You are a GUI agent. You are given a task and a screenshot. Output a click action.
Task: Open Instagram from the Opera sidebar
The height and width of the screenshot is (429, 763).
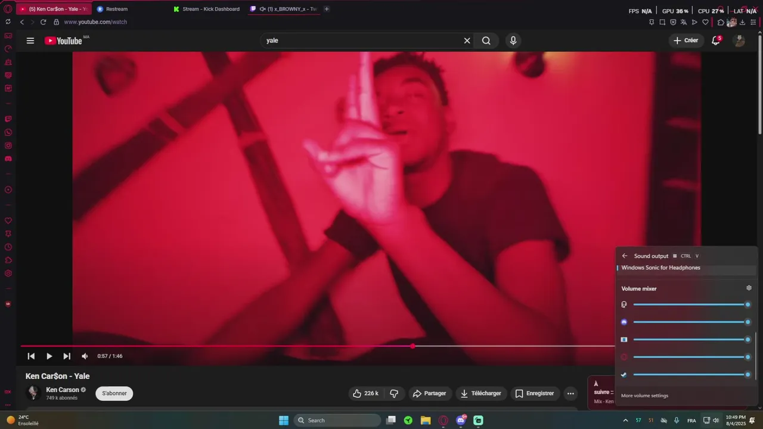(x=8, y=145)
